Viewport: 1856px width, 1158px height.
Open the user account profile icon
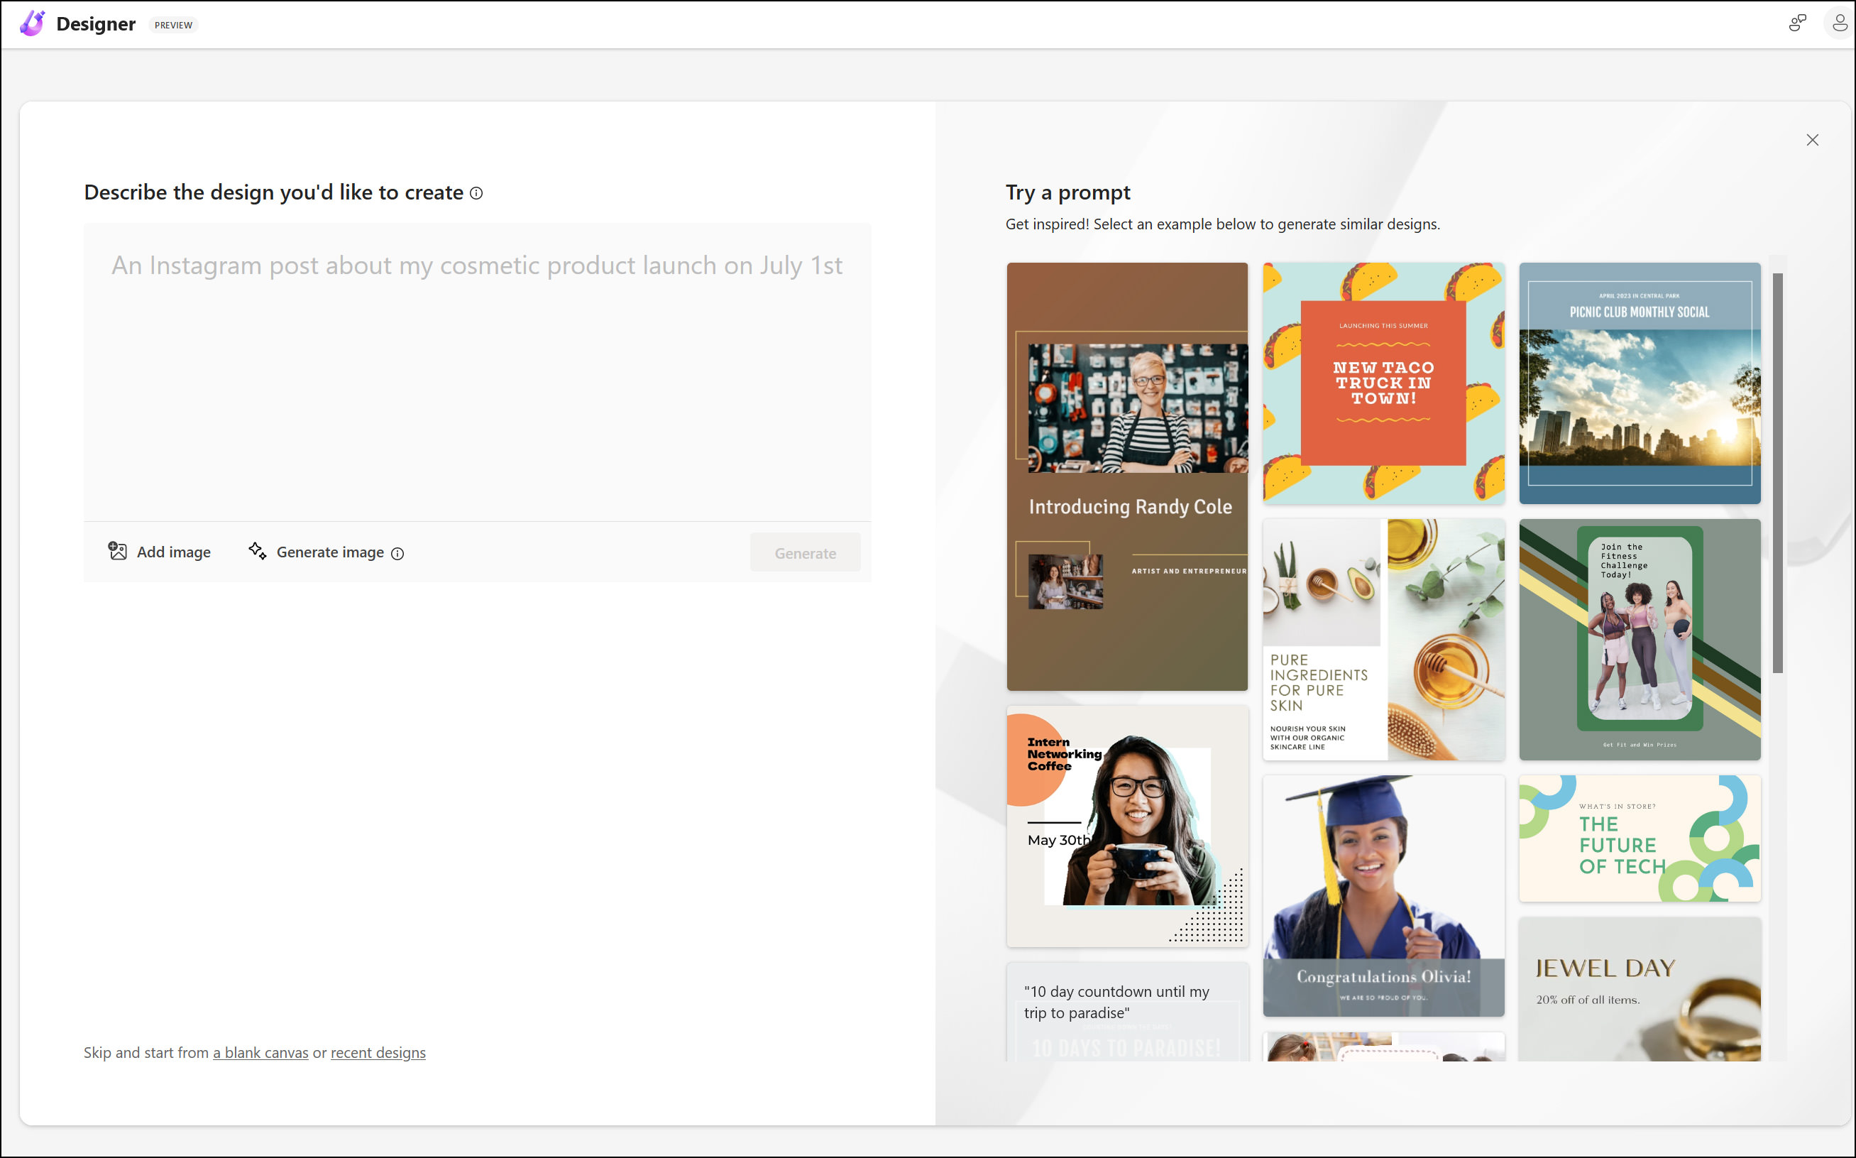tap(1839, 23)
